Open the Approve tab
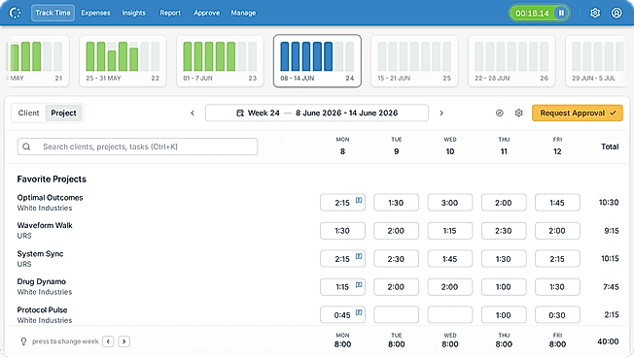The width and height of the screenshot is (634, 357). tap(206, 13)
